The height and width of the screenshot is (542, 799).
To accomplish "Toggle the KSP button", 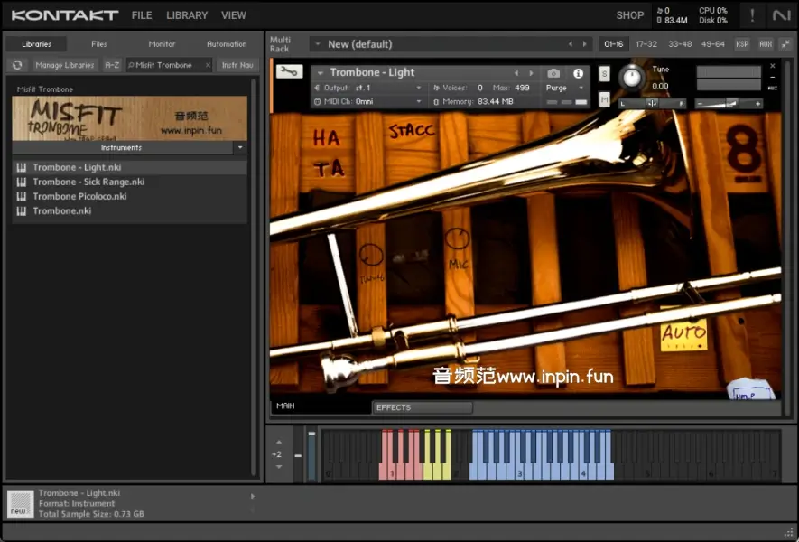I will 742,44.
